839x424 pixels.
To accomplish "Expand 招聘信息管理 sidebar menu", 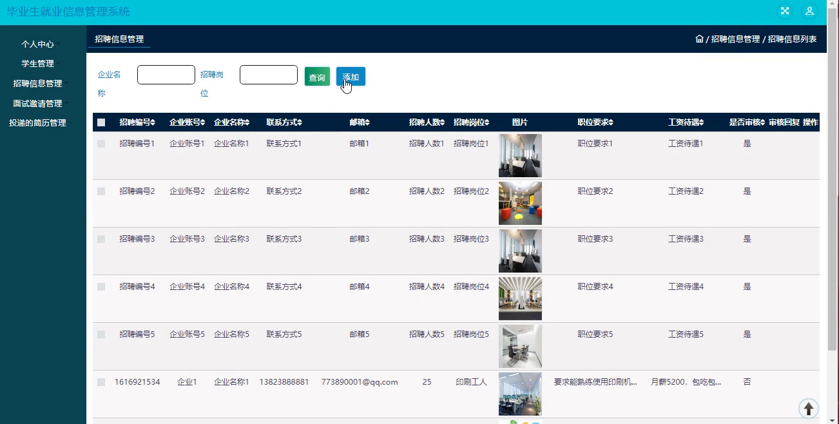I will click(x=38, y=84).
